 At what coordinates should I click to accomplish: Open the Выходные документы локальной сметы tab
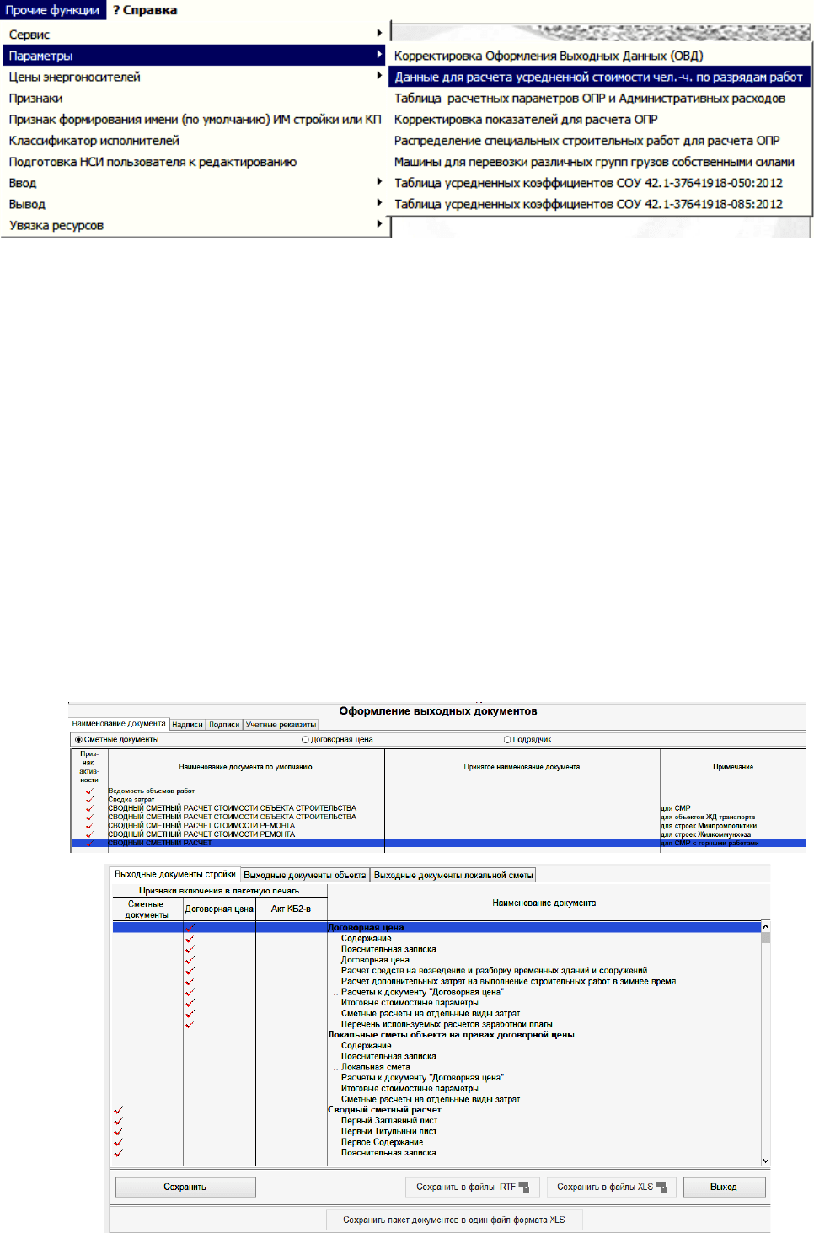(x=453, y=875)
